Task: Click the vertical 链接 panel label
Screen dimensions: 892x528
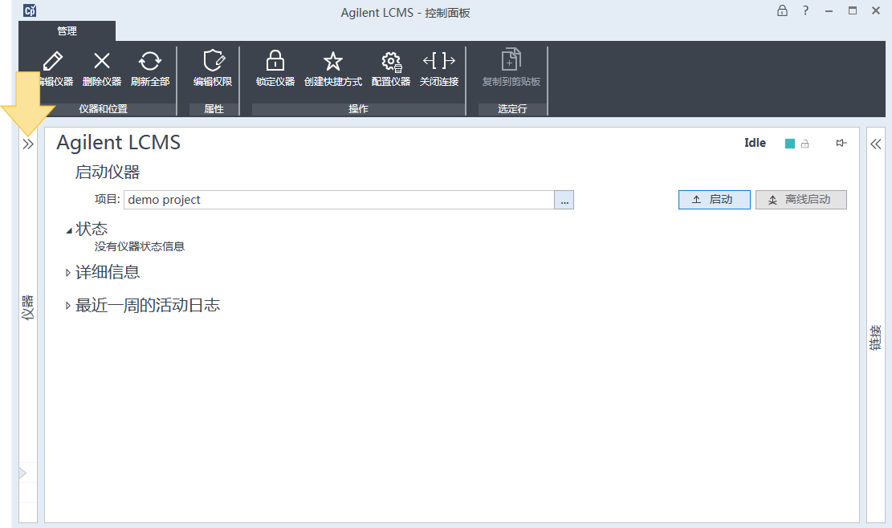Action: pyautogui.click(x=876, y=338)
